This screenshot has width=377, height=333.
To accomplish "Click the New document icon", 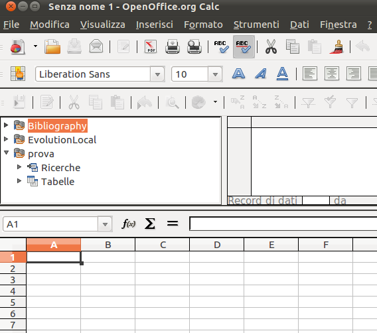I will [x=17, y=46].
